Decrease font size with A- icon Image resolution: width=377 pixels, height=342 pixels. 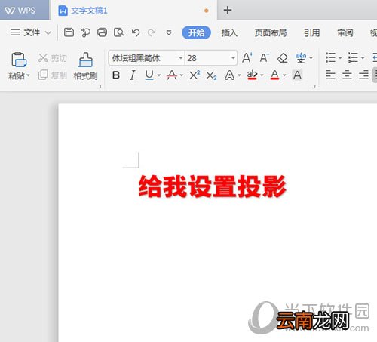[x=265, y=58]
